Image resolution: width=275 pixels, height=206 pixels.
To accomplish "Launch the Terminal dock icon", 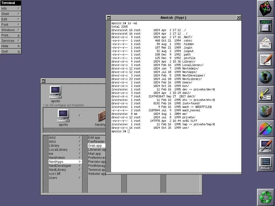I will (266, 163).
